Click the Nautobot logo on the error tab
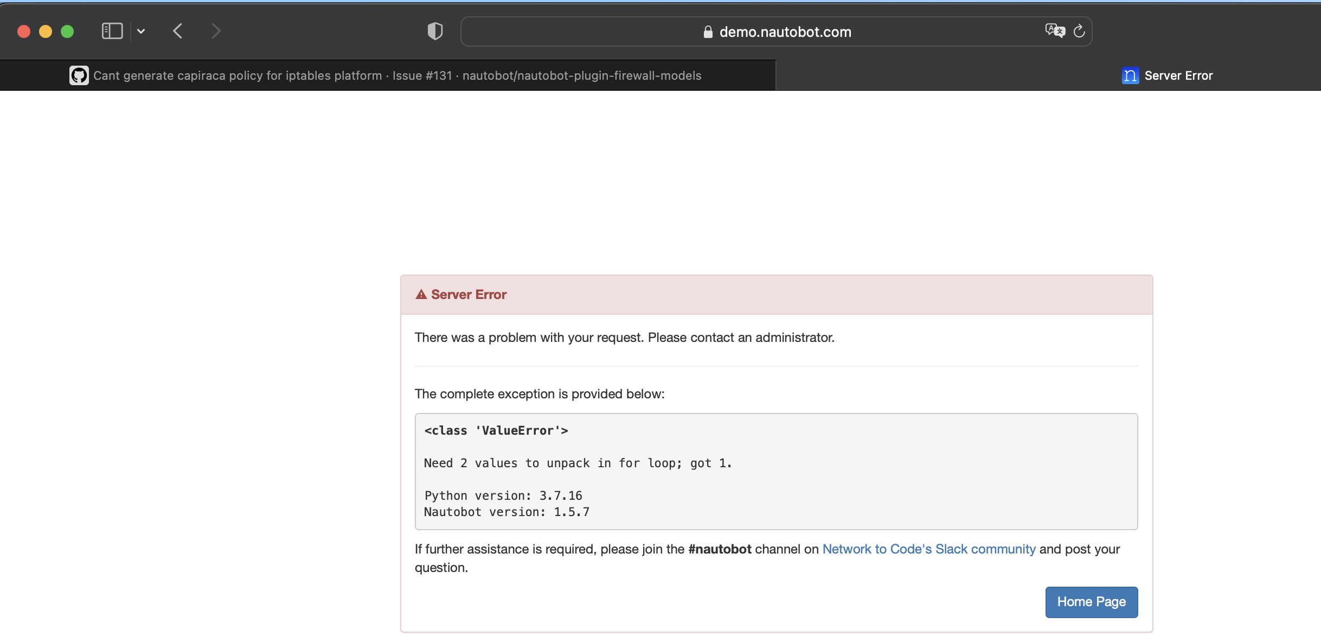Viewport: 1321px width, 636px height. point(1130,75)
